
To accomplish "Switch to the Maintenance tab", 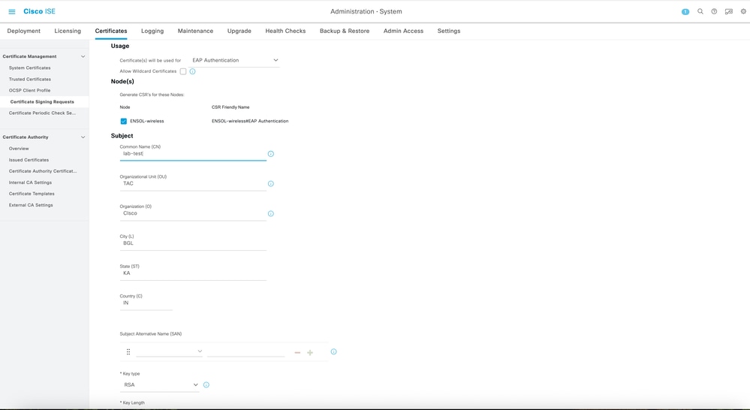I will (x=195, y=31).
